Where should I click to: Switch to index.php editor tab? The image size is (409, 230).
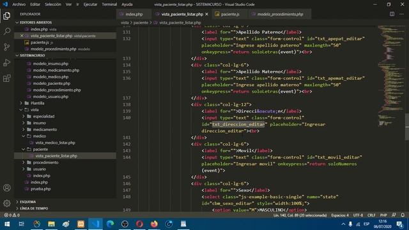[134, 14]
